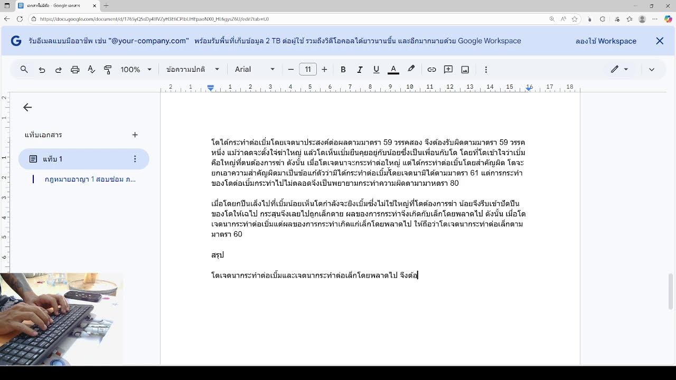Viewport: 676px width, 380px height.
Task: Open the browser read aloud icon
Action: click(563, 18)
